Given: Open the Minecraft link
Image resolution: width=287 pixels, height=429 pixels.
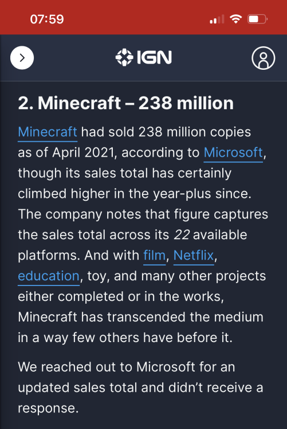Looking at the screenshot, I should [48, 132].
